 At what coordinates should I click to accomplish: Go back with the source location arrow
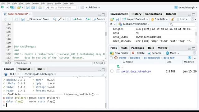(6, 19)
